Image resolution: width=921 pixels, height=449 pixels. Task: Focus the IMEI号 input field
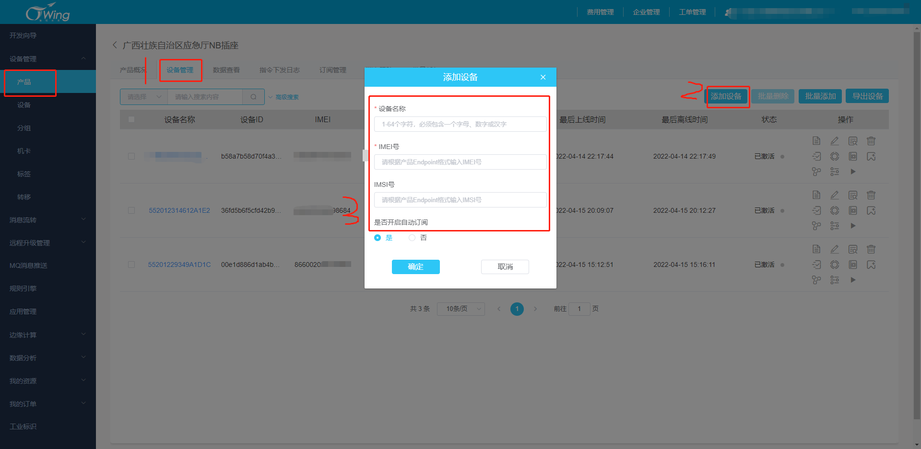[460, 162]
